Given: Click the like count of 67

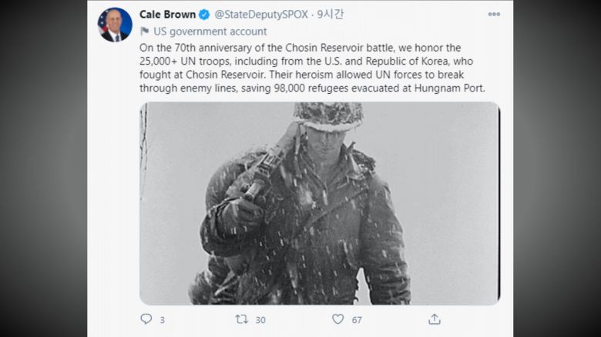Looking at the screenshot, I should 357,319.
